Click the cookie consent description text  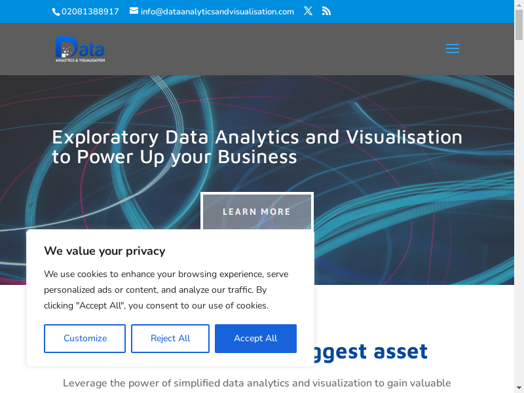[166, 290]
